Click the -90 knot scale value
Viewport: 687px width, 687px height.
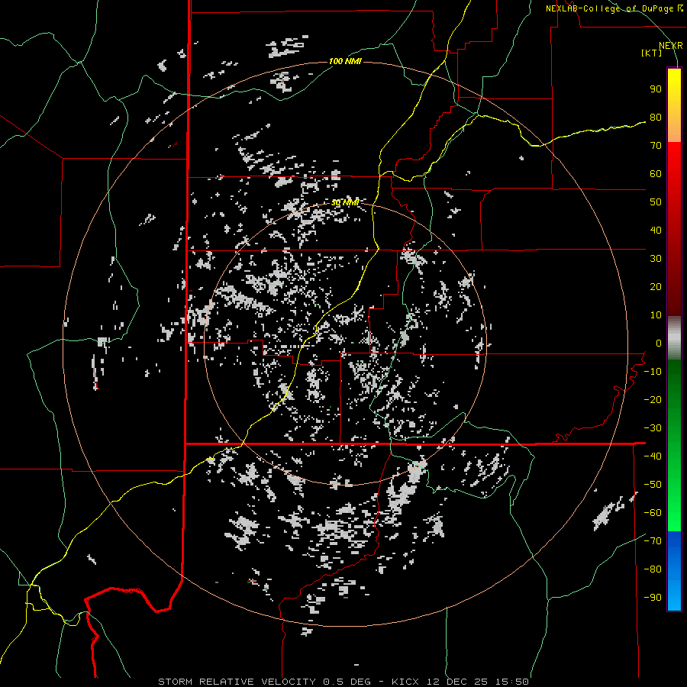point(653,598)
